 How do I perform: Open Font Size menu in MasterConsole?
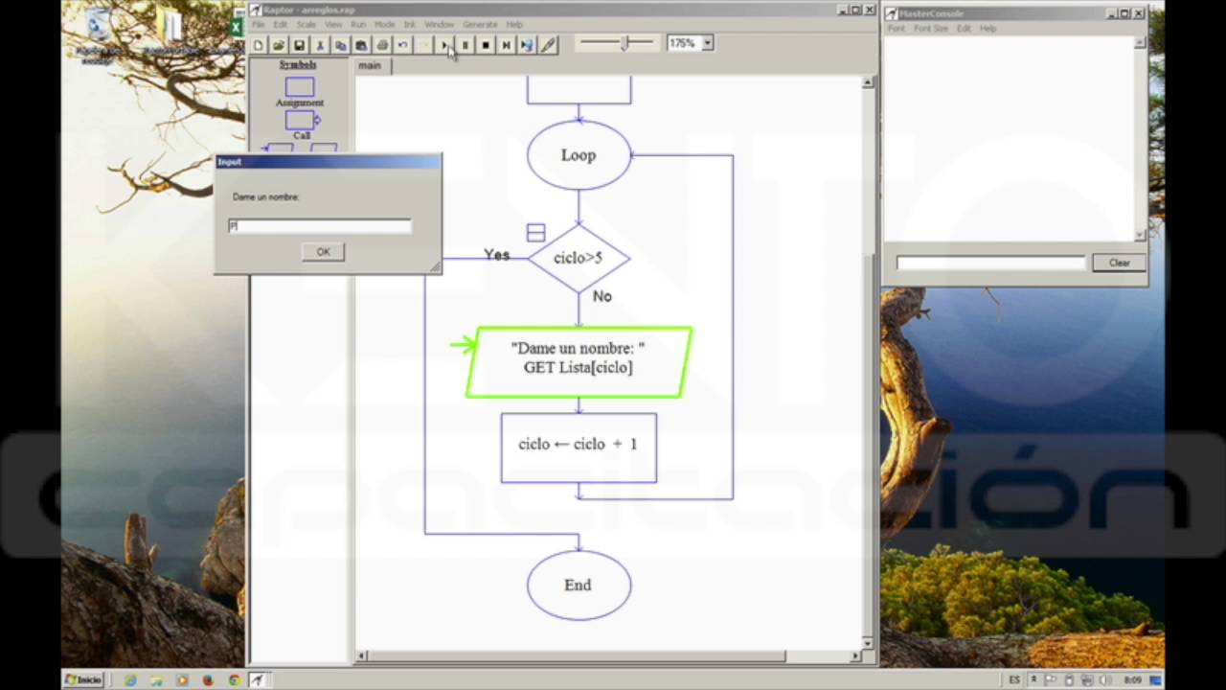[931, 29]
